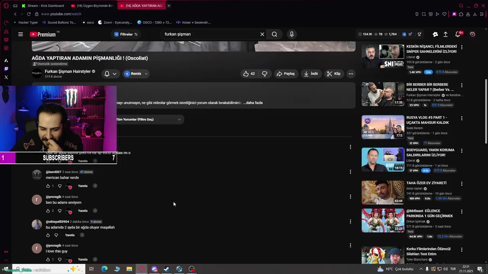The image size is (488, 274).
Task: Open Microsoft Edge from the taskbar
Action: coord(104,269)
